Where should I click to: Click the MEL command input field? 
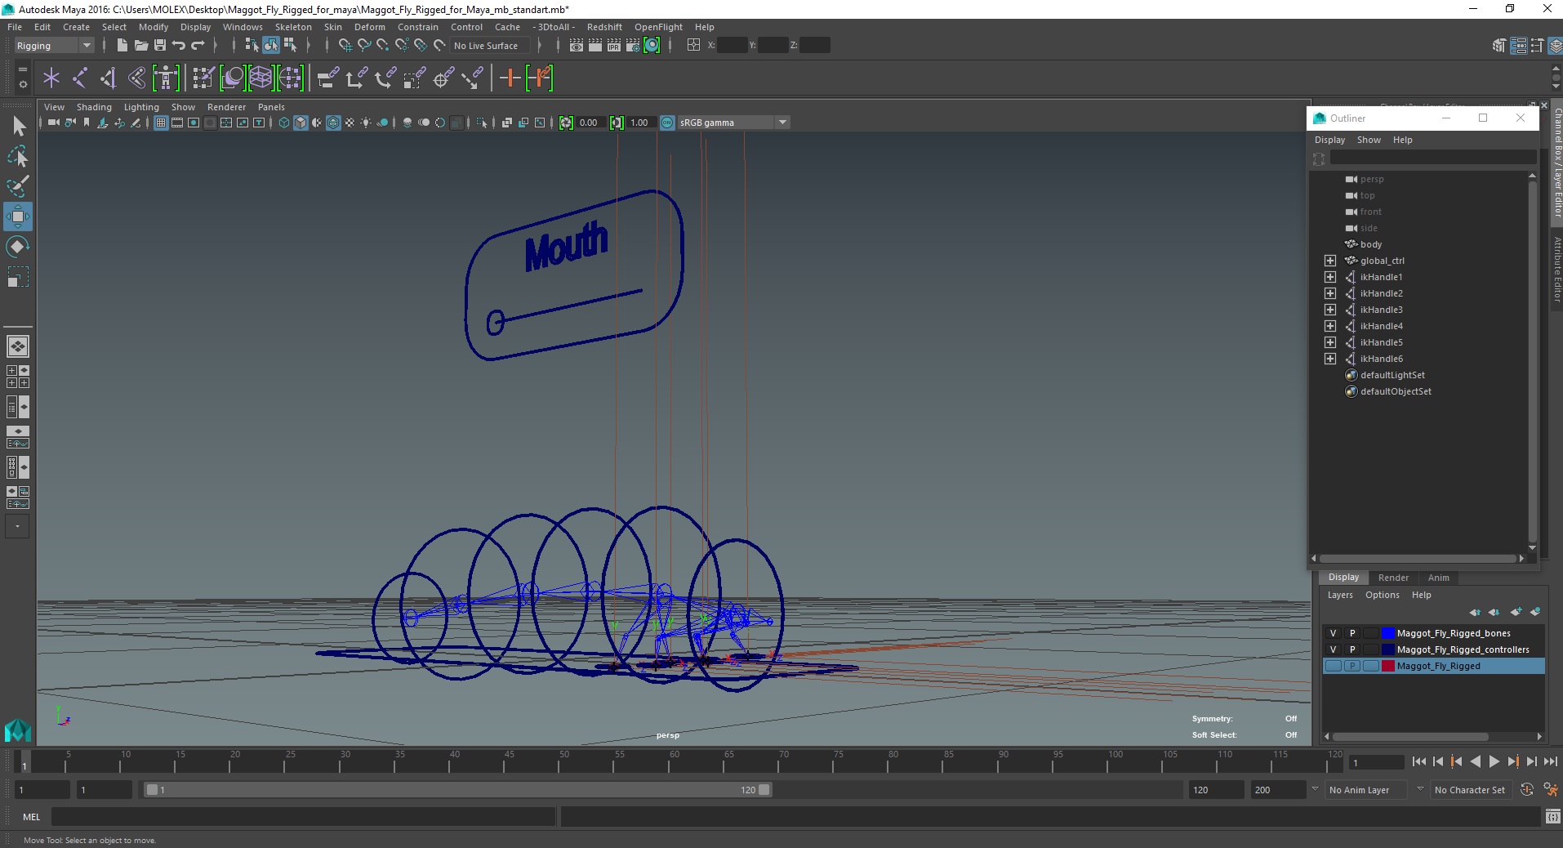coord(303,817)
